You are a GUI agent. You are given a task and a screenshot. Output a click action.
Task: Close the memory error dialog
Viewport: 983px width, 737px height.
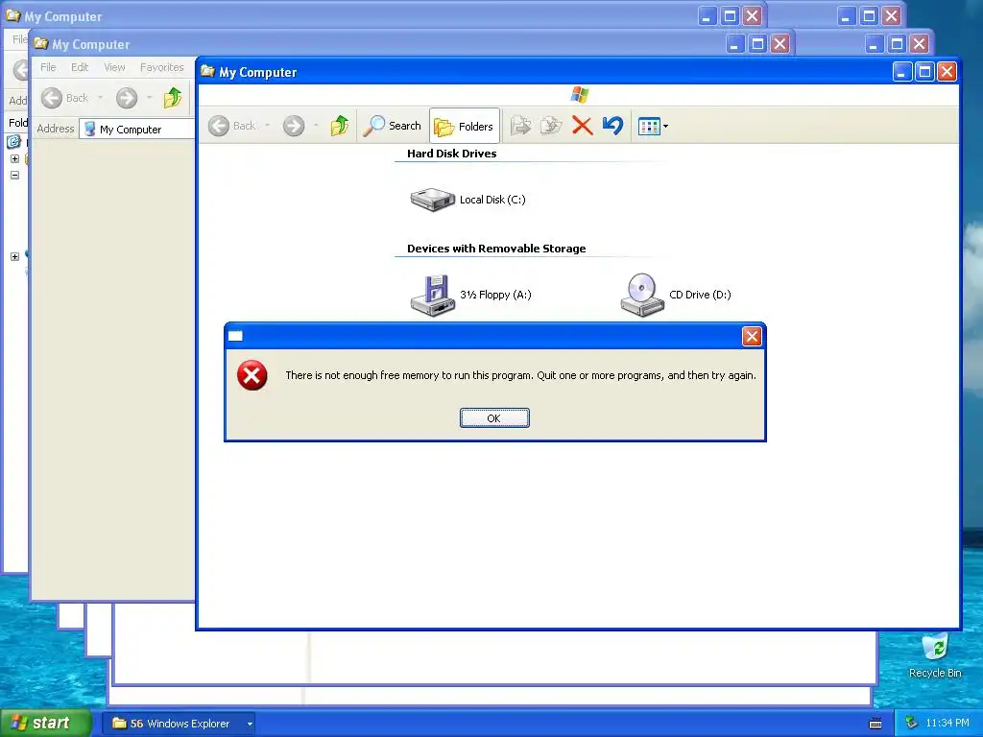[752, 337]
